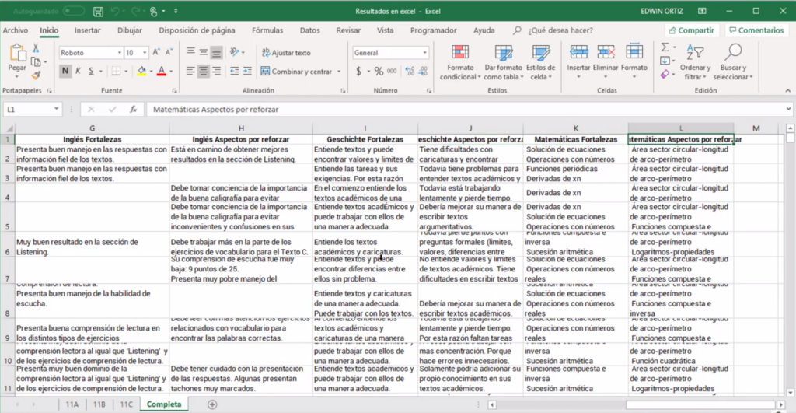Apply percent style format

pos(379,71)
